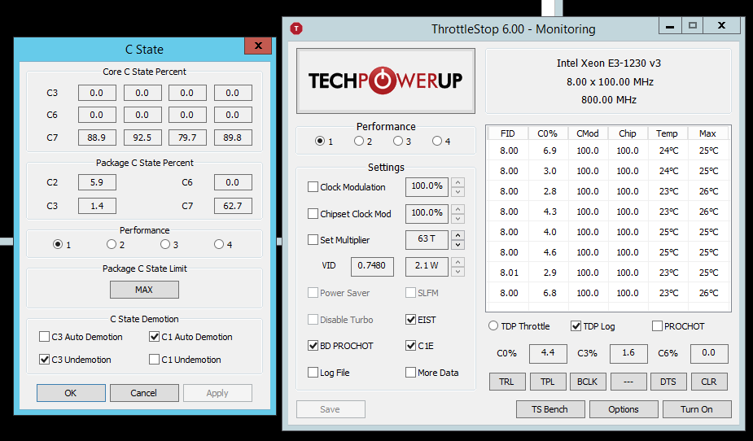Cancel the C State dialog

[x=144, y=393]
